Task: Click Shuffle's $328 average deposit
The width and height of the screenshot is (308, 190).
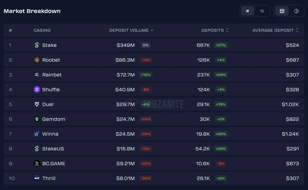Action: click(x=292, y=90)
